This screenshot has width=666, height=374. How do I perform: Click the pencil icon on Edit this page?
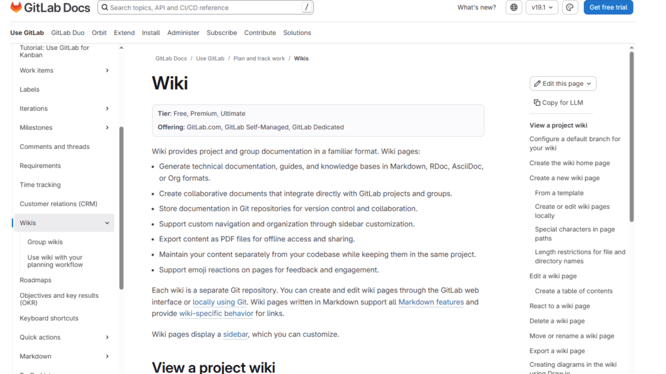point(537,84)
